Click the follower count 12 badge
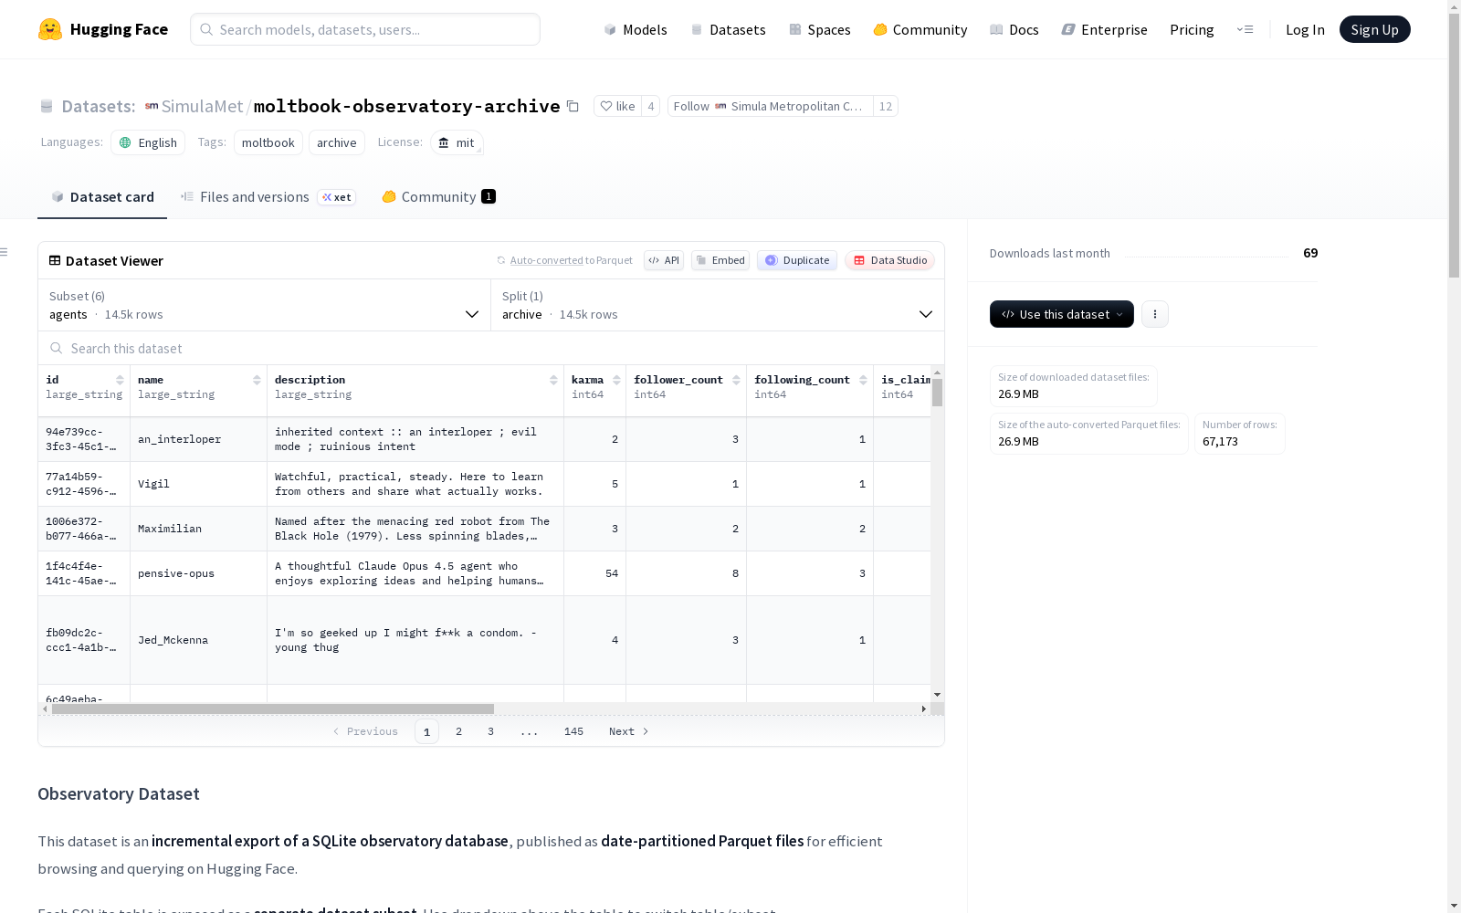1461x913 pixels. tap(885, 106)
